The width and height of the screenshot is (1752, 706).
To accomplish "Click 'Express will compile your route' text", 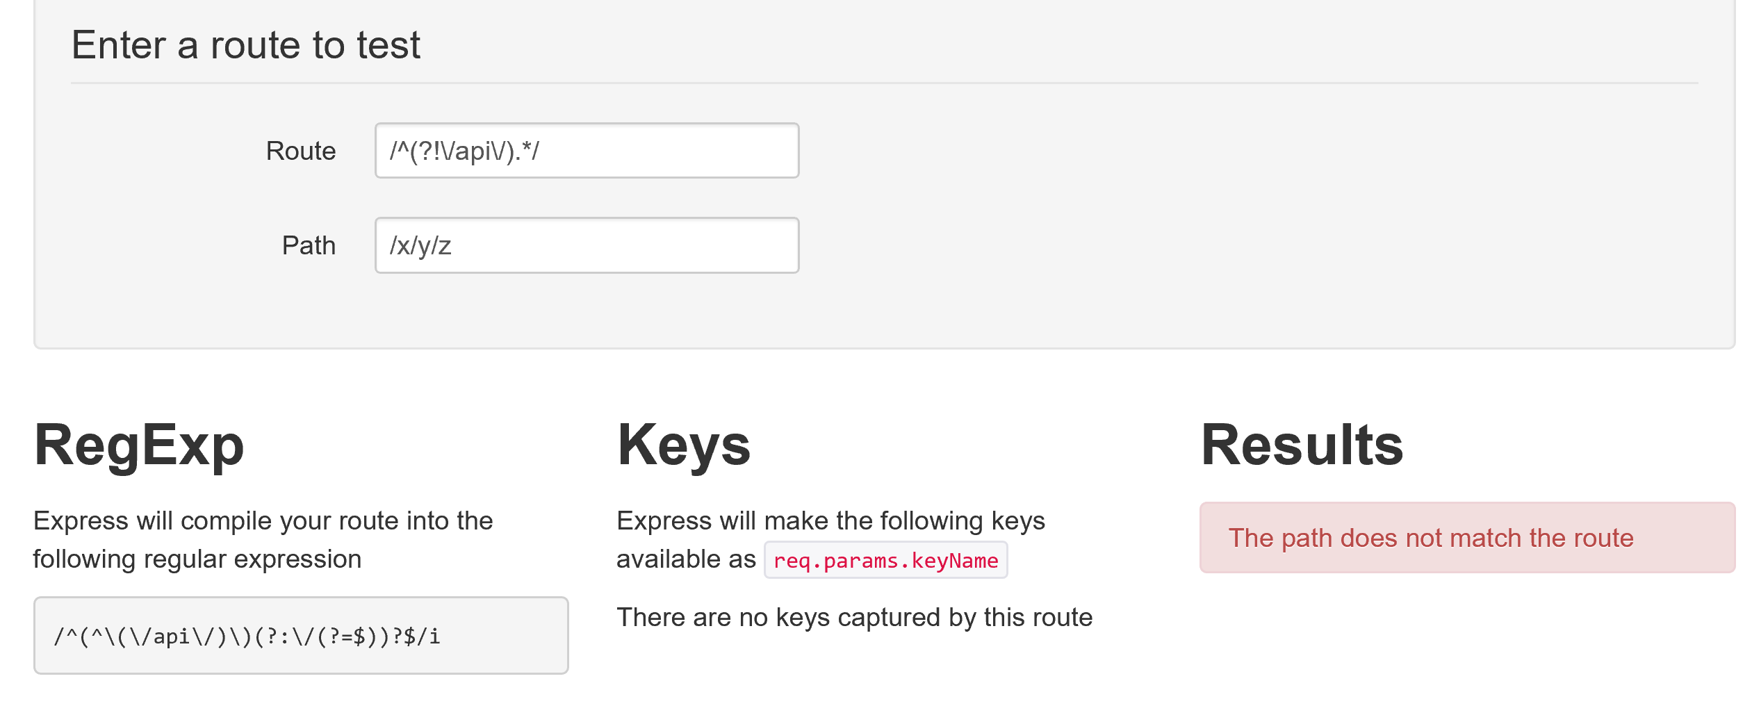I will 263,520.
